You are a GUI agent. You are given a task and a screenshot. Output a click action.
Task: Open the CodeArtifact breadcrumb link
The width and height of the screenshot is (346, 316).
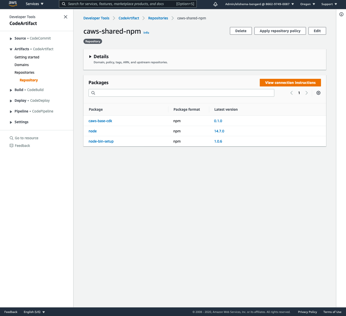(129, 18)
